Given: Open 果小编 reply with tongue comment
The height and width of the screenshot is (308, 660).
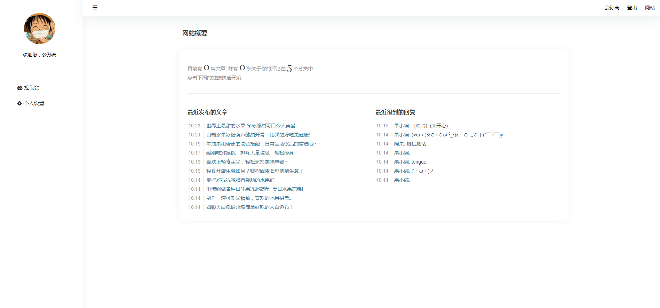Looking at the screenshot, I should point(402,162).
